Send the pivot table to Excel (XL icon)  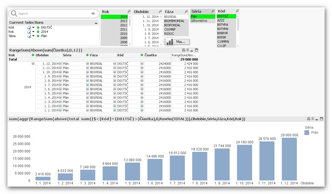click(x=188, y=50)
